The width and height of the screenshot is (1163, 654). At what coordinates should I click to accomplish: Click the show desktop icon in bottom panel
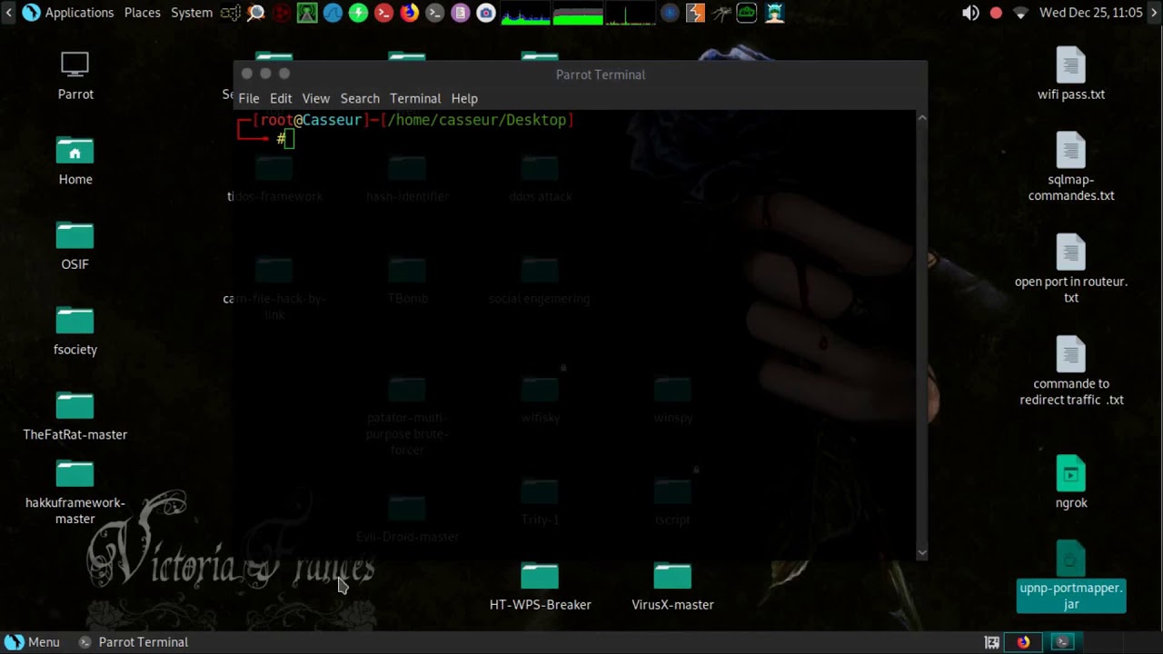coord(992,642)
